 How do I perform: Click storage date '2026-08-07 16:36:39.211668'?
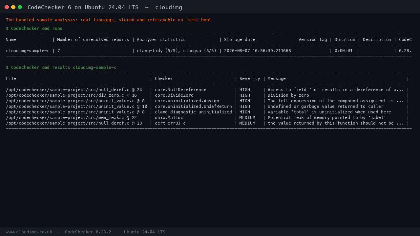[x=258, y=51]
